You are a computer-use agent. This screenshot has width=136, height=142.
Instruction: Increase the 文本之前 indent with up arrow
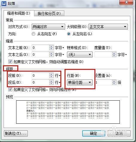point(51,46)
